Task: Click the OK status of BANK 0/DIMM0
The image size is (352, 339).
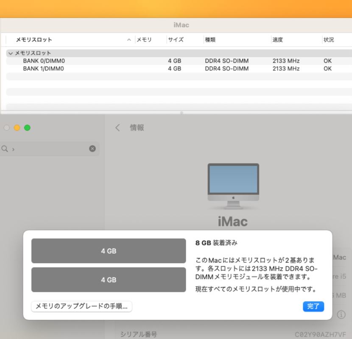Action: point(327,61)
